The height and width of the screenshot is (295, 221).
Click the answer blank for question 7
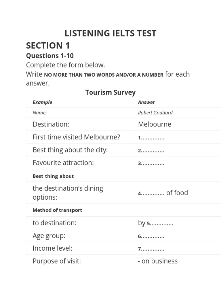pos(153,249)
